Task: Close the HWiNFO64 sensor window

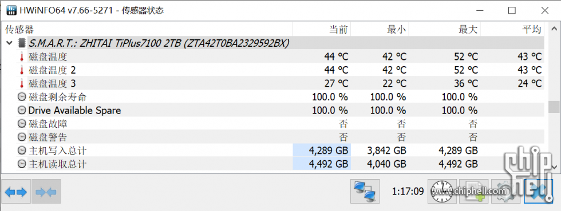Action: pos(544,11)
